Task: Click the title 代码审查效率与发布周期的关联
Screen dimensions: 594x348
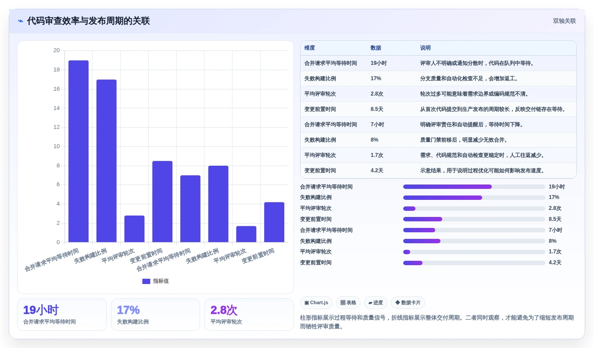Action: pos(89,21)
